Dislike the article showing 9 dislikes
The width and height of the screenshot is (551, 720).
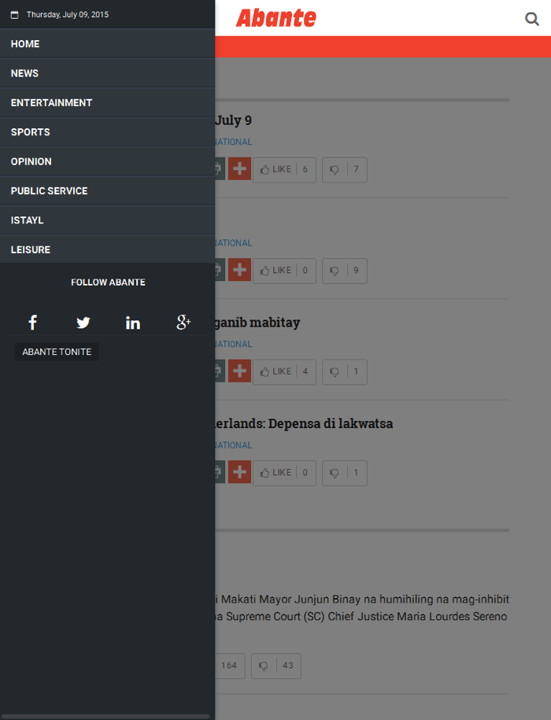(x=345, y=271)
